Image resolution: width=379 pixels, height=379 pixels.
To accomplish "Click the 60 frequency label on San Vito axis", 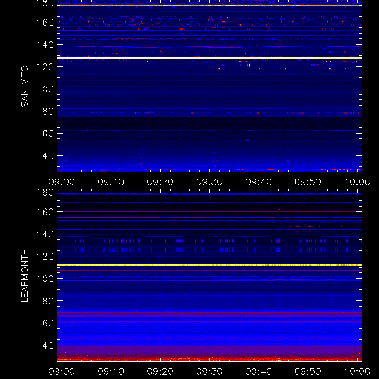I will pos(48,134).
